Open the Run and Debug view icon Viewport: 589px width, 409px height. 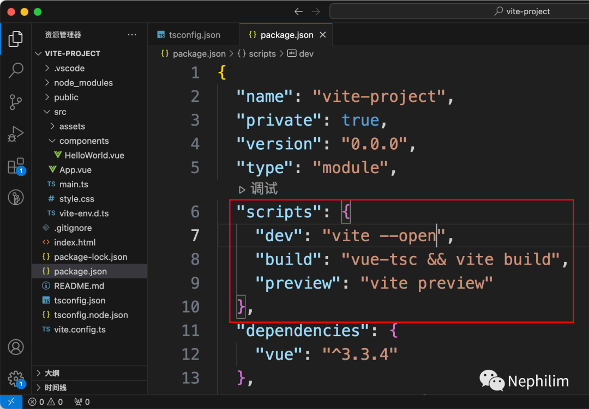point(15,134)
